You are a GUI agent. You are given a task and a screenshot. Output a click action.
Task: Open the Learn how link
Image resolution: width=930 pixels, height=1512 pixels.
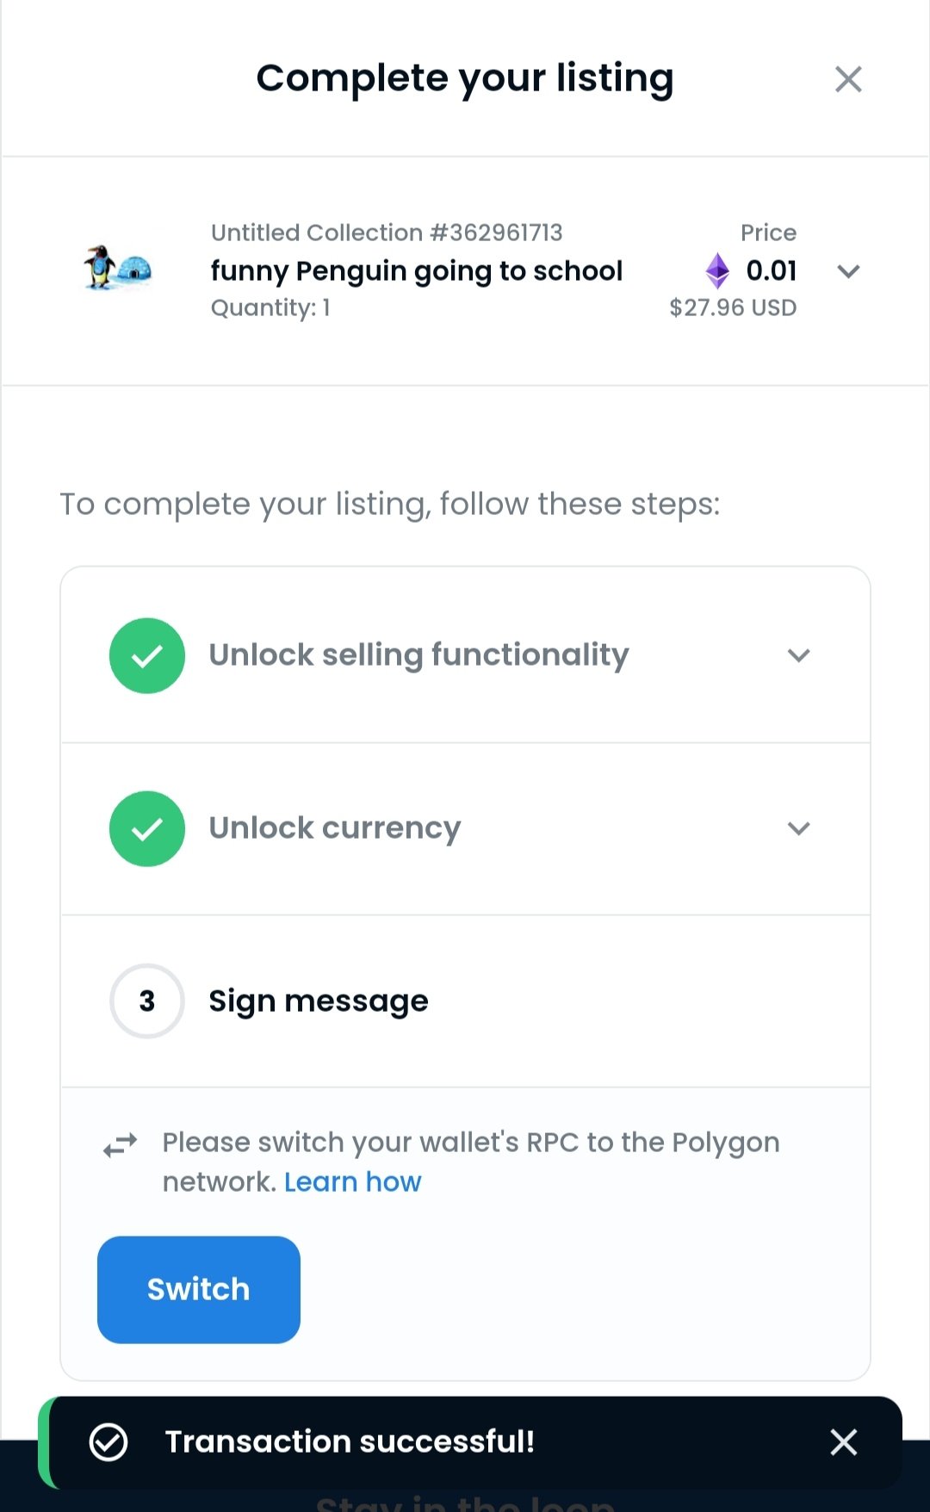(x=352, y=1182)
